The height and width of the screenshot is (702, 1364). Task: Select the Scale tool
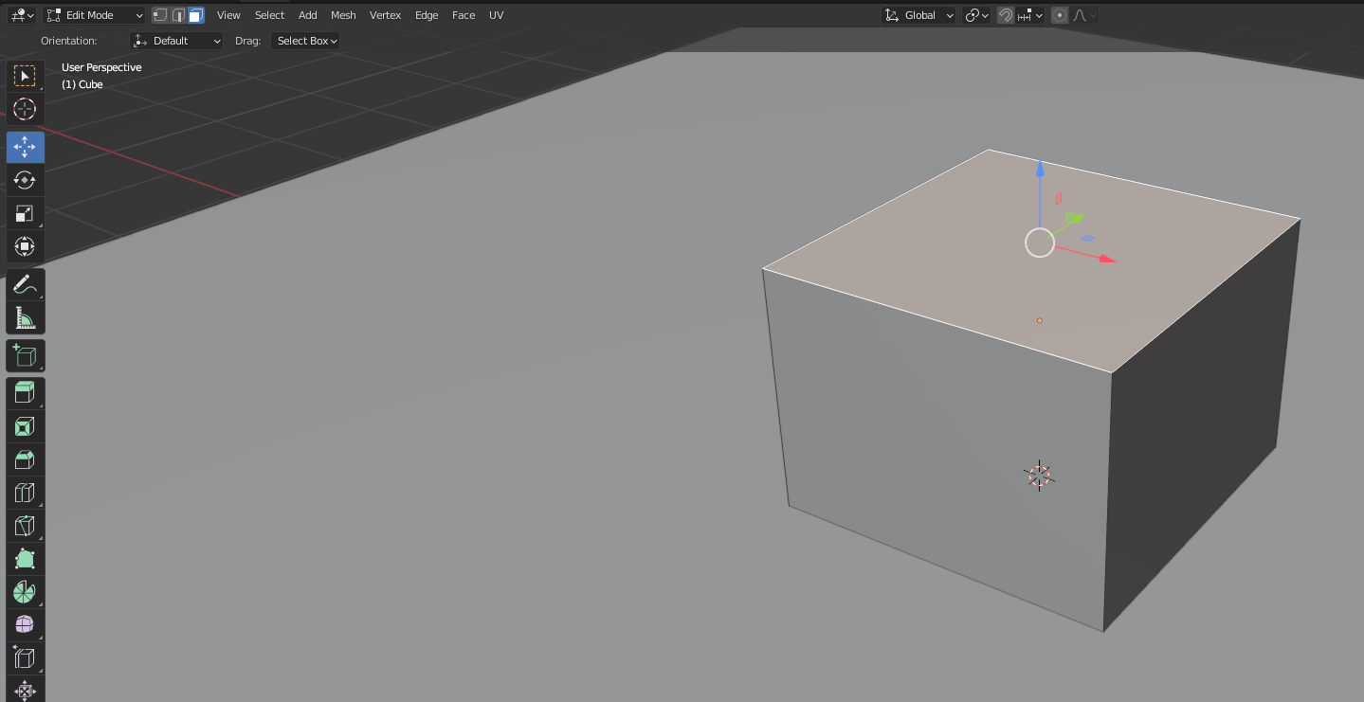click(x=25, y=213)
